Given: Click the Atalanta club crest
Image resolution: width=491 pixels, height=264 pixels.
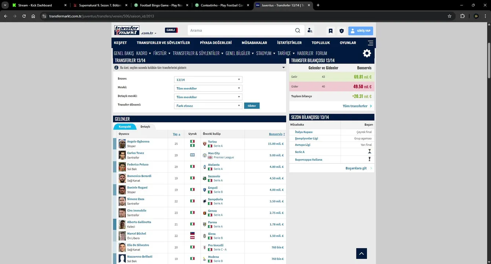Looking at the screenshot, I should pyautogui.click(x=205, y=167).
